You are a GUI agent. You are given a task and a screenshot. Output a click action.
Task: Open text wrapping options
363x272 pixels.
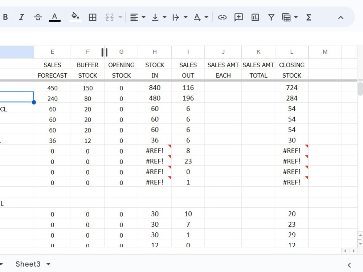tap(176, 17)
